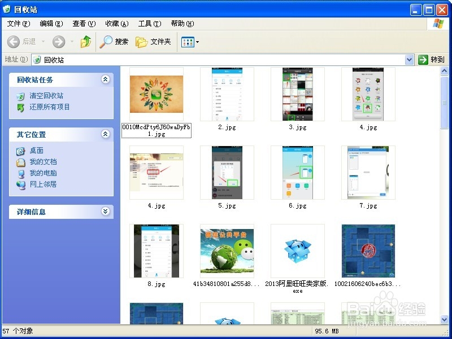The height and width of the screenshot is (339, 452).
Task: Click the scroll down arrow
Action: point(444,319)
